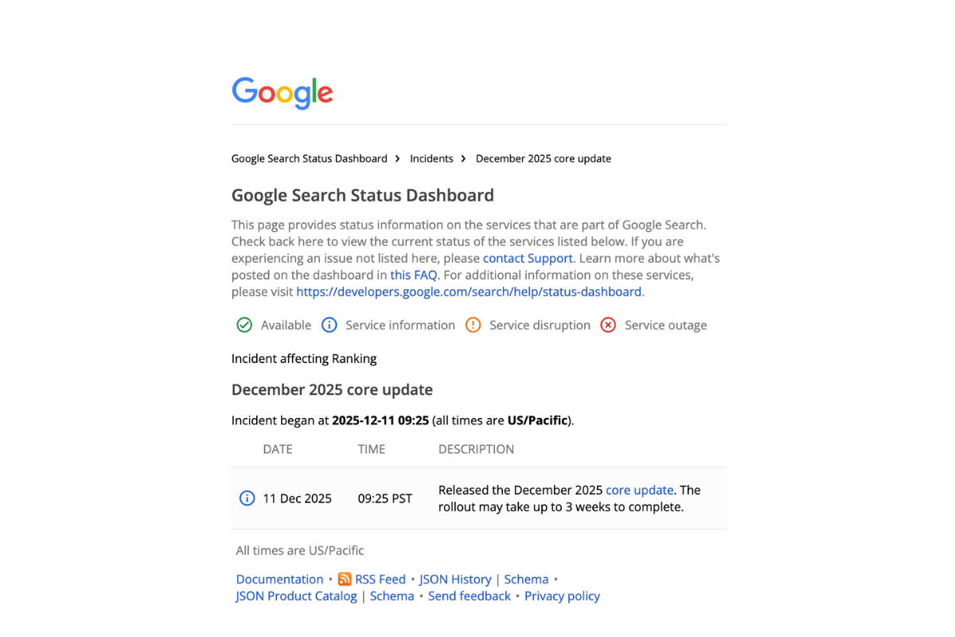
Task: Click the info icon beside 11 Dec 2025
Action: (247, 498)
